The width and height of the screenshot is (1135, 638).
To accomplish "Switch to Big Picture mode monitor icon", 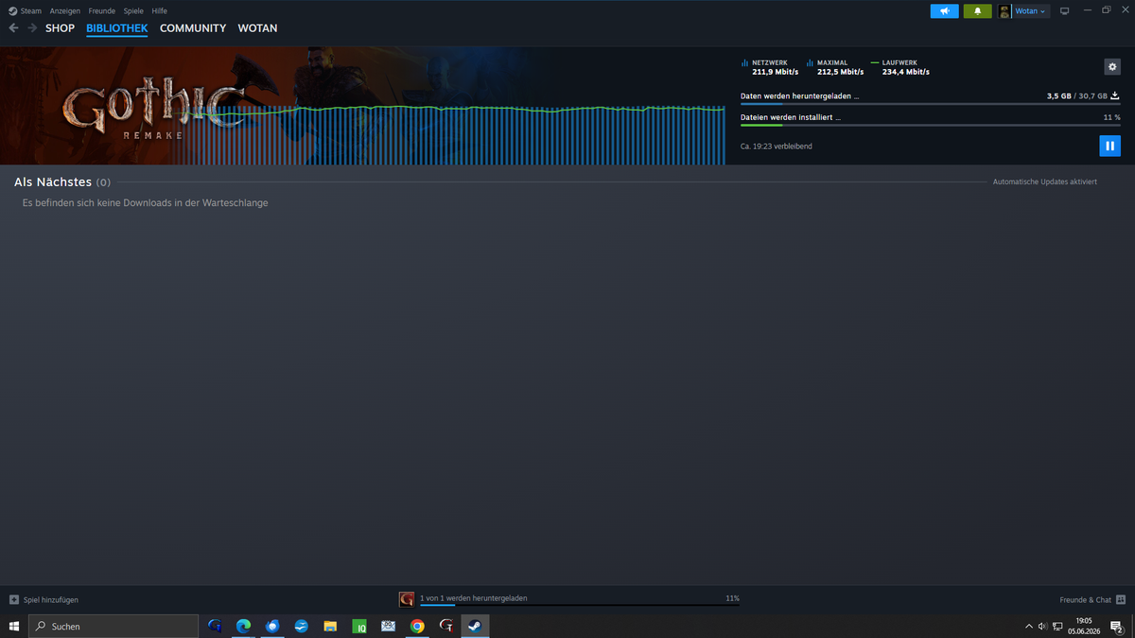I will click(1064, 11).
